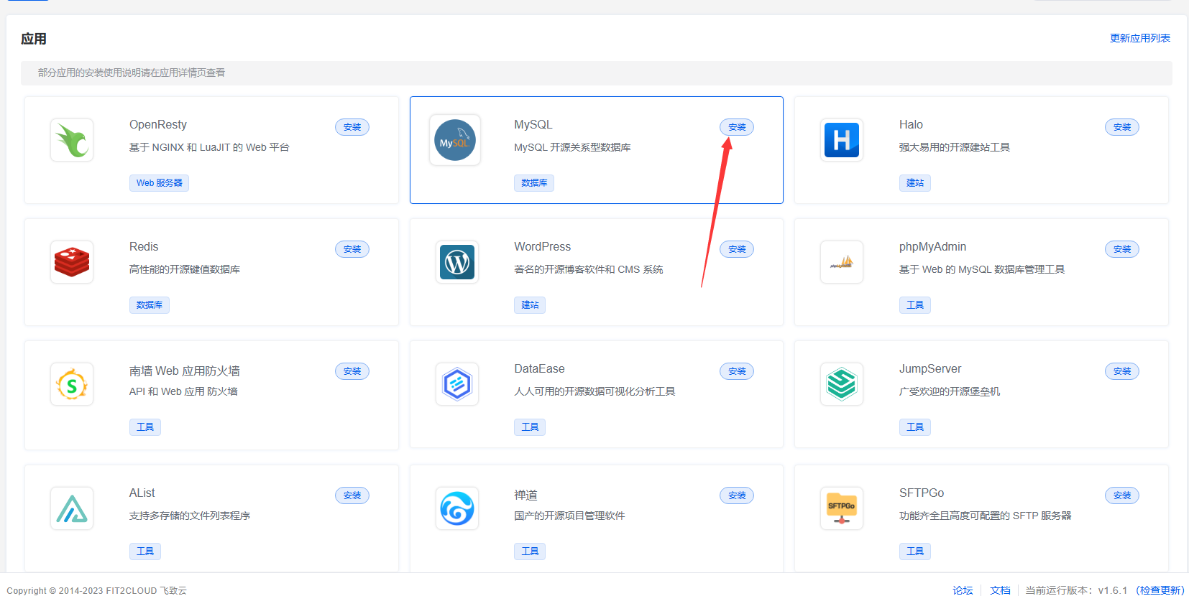Viewport: 1189px width, 596px height.
Task: Install the WordPress application
Action: click(x=737, y=249)
